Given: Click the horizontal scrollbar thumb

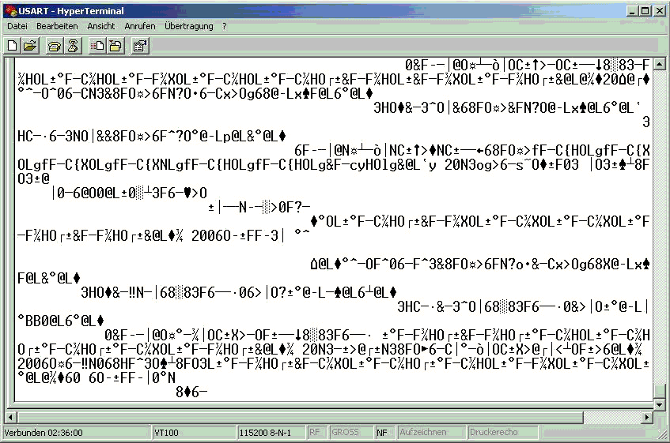Looking at the screenshot, I should [x=301, y=417].
